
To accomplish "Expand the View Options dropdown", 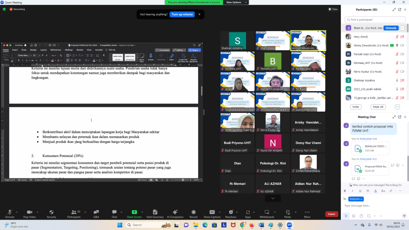I will pos(234,2).
